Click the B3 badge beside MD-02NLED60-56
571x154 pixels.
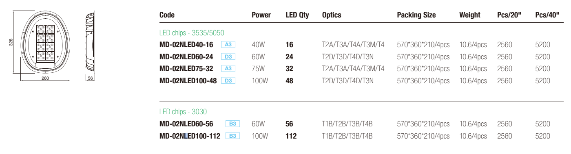(x=232, y=124)
